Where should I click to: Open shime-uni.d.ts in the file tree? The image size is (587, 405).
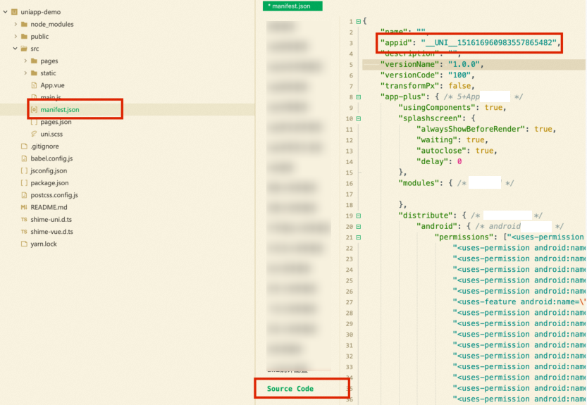(51, 219)
